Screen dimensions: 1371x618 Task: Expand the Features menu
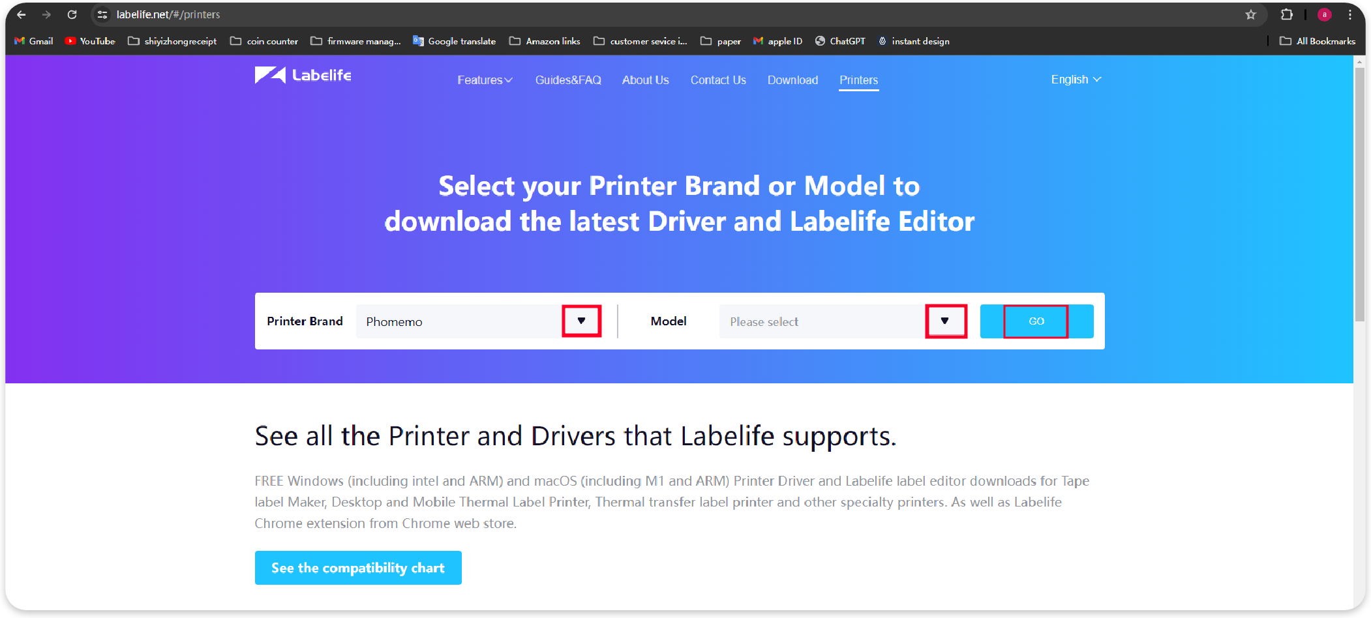pyautogui.click(x=485, y=80)
